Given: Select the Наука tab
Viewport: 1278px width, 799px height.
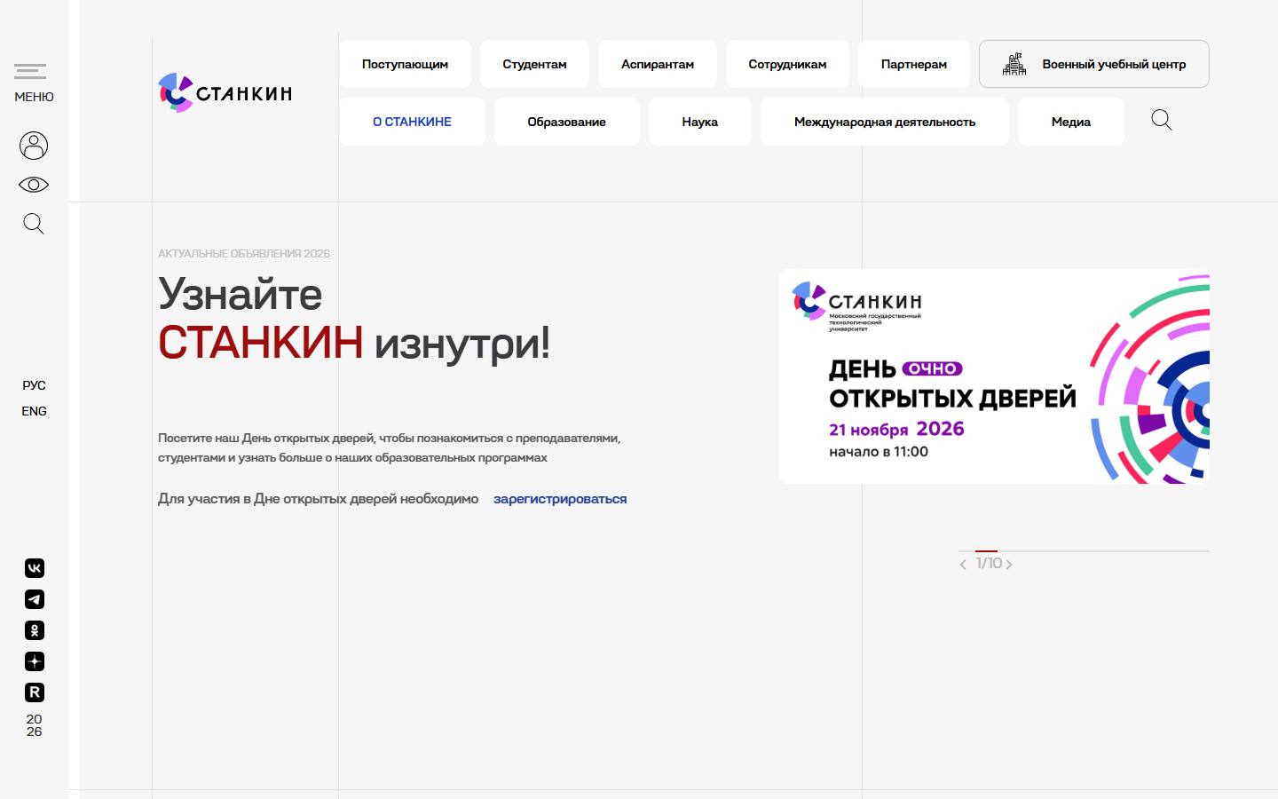Looking at the screenshot, I should (700, 122).
